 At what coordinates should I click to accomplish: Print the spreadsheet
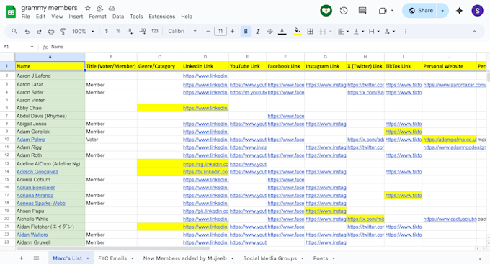click(x=51, y=31)
